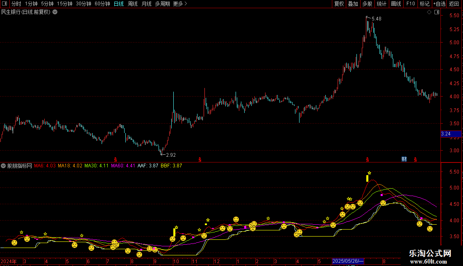Click the AAF: 3.87 indicator value
463x266 pixels.
pyautogui.click(x=148, y=166)
